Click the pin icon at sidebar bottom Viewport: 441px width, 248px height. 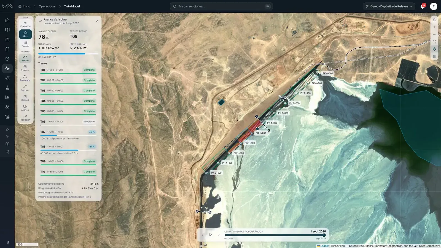pyautogui.click(x=8, y=242)
